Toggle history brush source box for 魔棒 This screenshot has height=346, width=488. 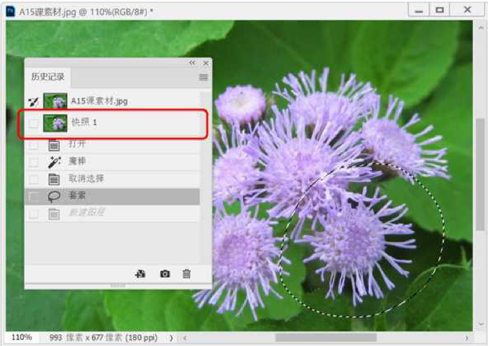(x=33, y=162)
